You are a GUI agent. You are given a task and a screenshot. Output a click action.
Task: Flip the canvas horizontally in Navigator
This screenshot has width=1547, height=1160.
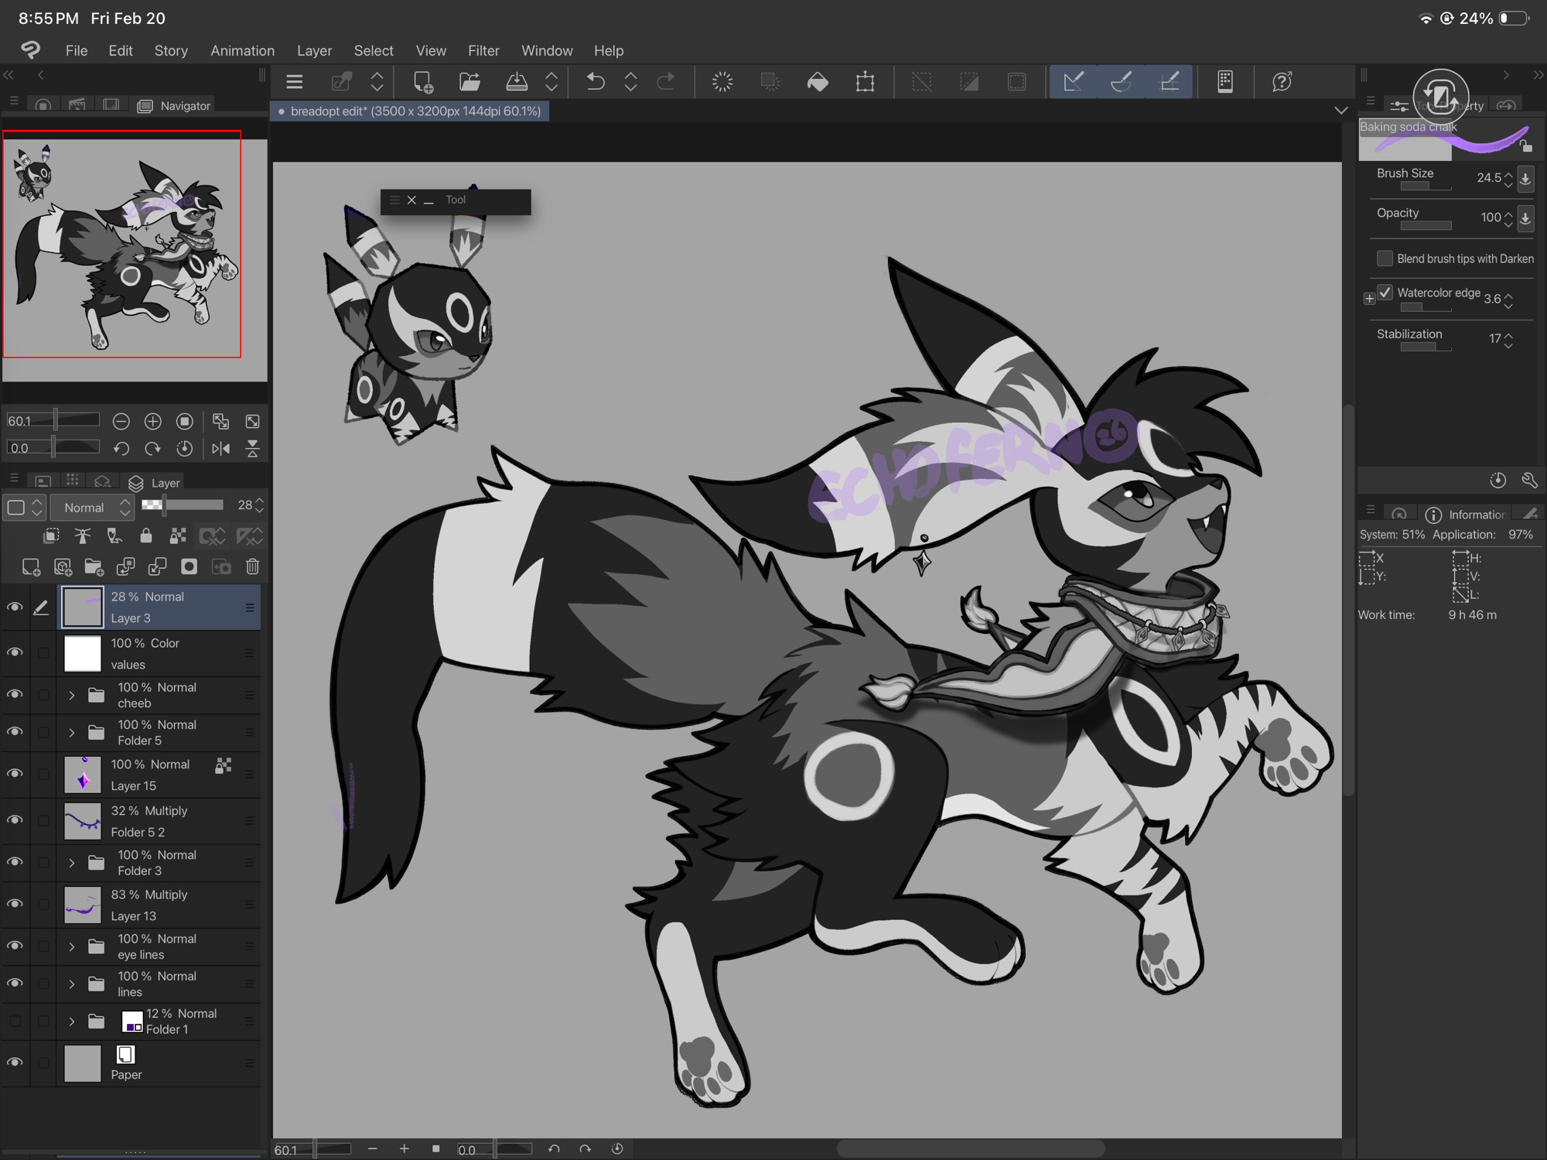click(x=220, y=448)
